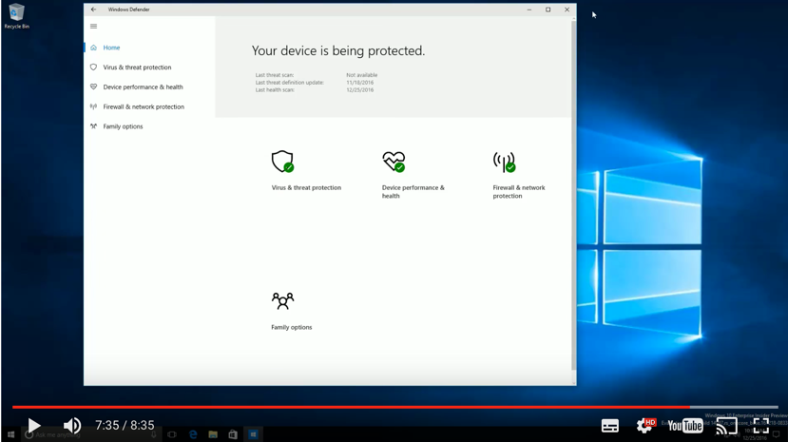Minimize the Windows Defender window
Image resolution: width=788 pixels, height=442 pixels.
(529, 10)
